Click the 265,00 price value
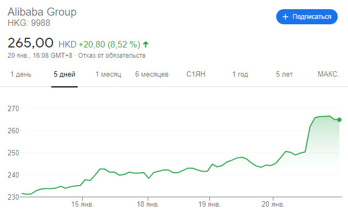Viewport: 348px width, 218px height. click(31, 43)
